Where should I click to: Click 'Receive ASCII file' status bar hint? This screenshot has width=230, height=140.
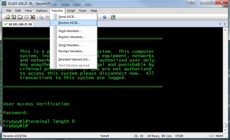coord(15,136)
